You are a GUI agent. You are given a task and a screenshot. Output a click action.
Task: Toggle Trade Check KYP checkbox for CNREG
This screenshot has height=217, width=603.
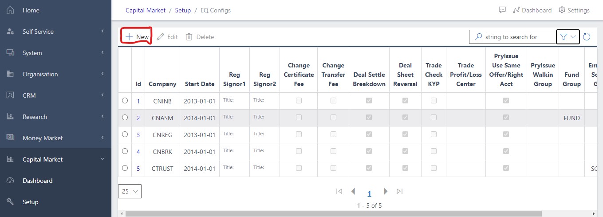[434, 134]
